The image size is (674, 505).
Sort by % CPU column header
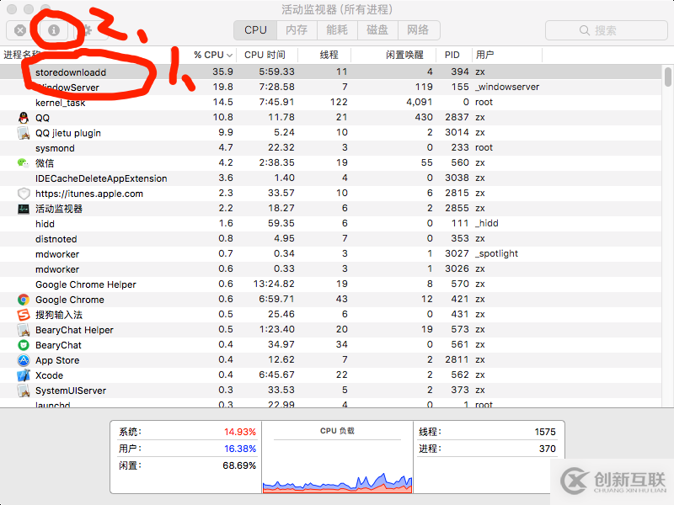coord(213,55)
